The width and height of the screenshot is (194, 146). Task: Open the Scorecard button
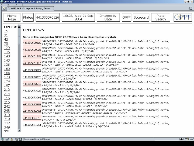pyautogui.click(x=141, y=17)
